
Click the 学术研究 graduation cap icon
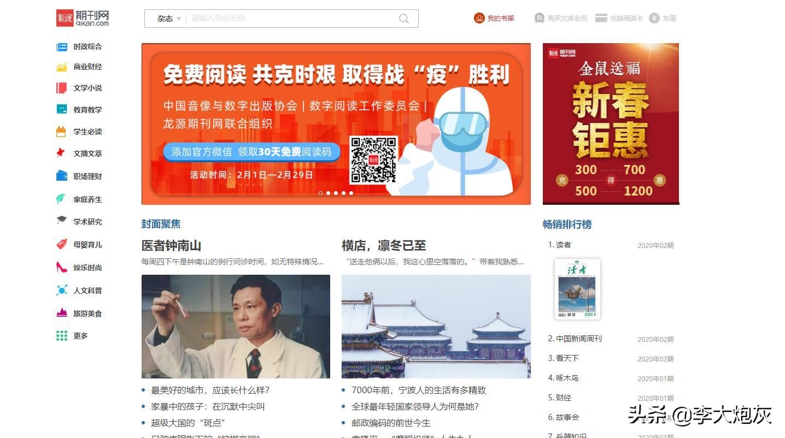coord(62,221)
